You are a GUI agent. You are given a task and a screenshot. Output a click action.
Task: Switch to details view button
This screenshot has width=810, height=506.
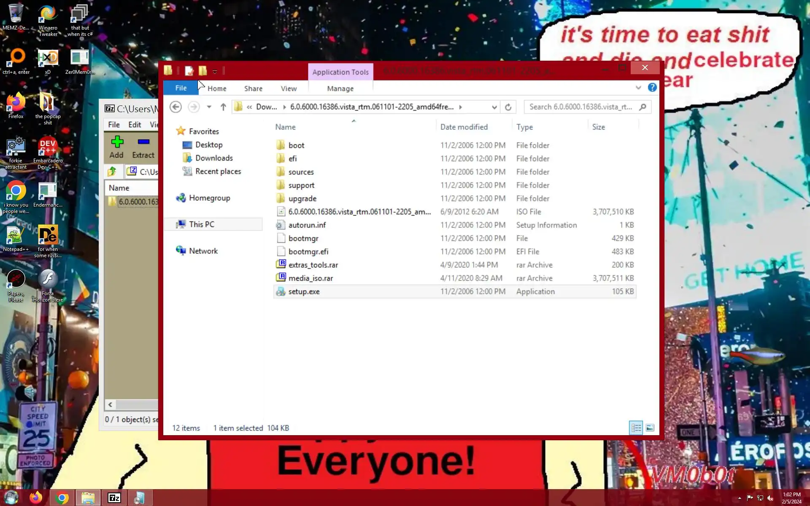point(636,428)
